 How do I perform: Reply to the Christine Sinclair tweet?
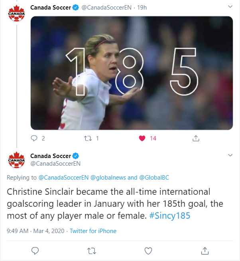[x=35, y=251]
